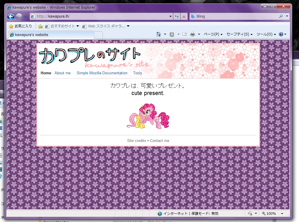Click the 'cute present.' heading text
Viewport: 299px width, 222px height.
tap(148, 93)
